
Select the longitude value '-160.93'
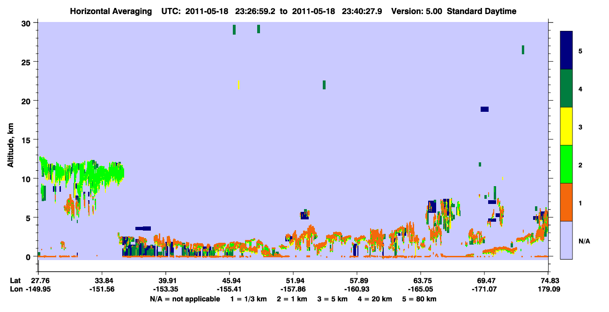357,289
